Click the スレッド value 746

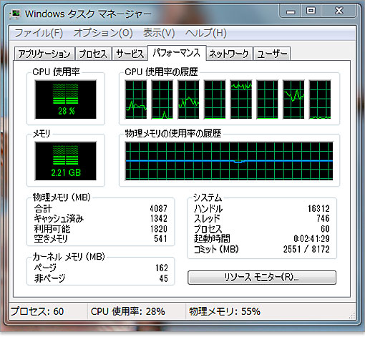point(323,218)
